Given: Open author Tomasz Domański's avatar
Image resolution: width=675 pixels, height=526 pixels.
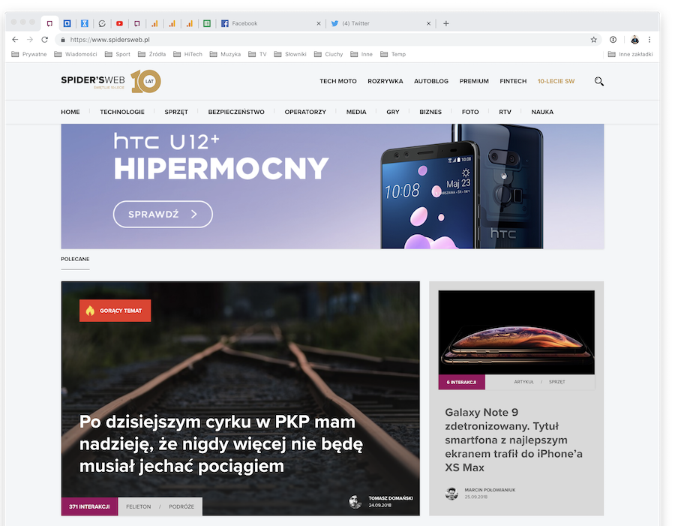Looking at the screenshot, I should (355, 501).
